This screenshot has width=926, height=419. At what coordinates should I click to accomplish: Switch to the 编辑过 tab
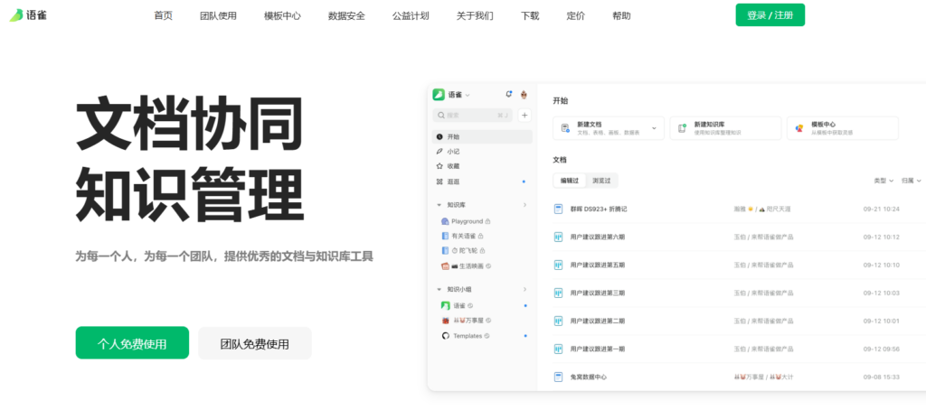(570, 181)
